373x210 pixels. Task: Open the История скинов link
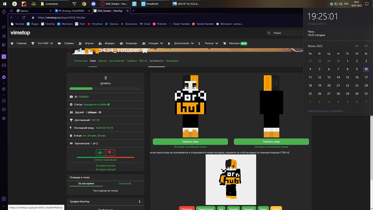pos(105,166)
